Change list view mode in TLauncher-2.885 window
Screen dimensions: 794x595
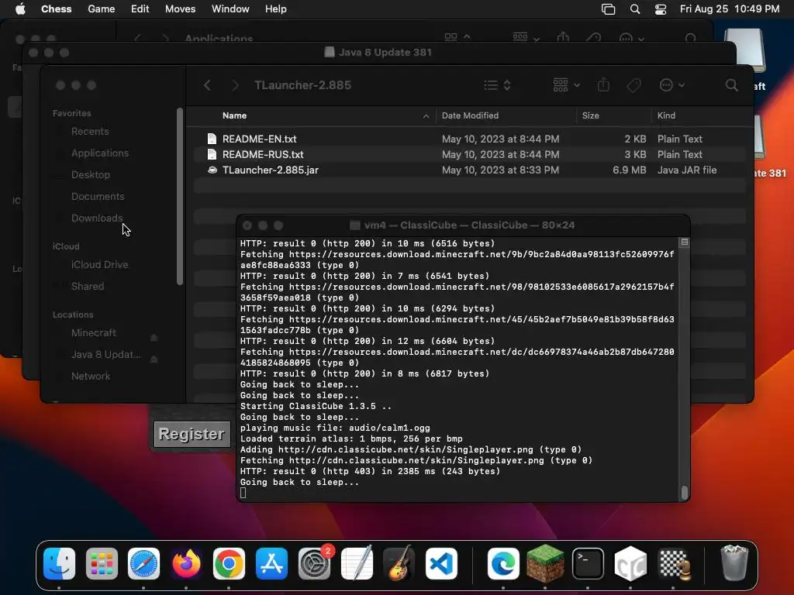click(497, 85)
